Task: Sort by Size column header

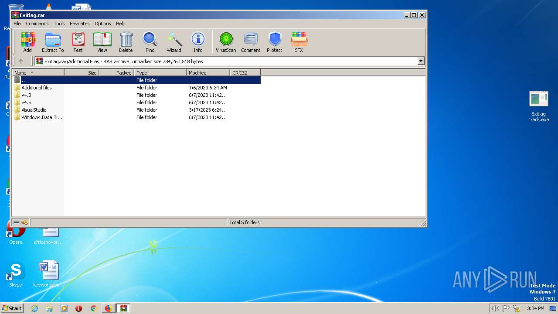Action: click(82, 73)
